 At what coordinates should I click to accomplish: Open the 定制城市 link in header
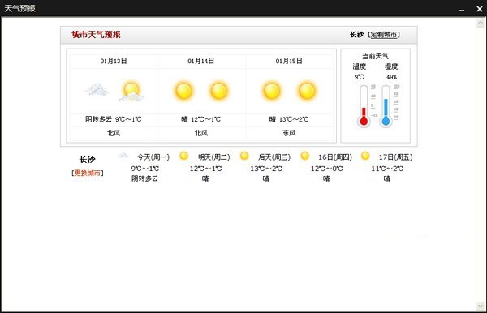tap(384, 35)
